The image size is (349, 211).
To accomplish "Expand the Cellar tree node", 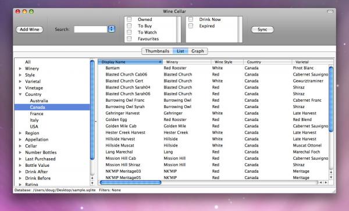I will [x=20, y=146].
